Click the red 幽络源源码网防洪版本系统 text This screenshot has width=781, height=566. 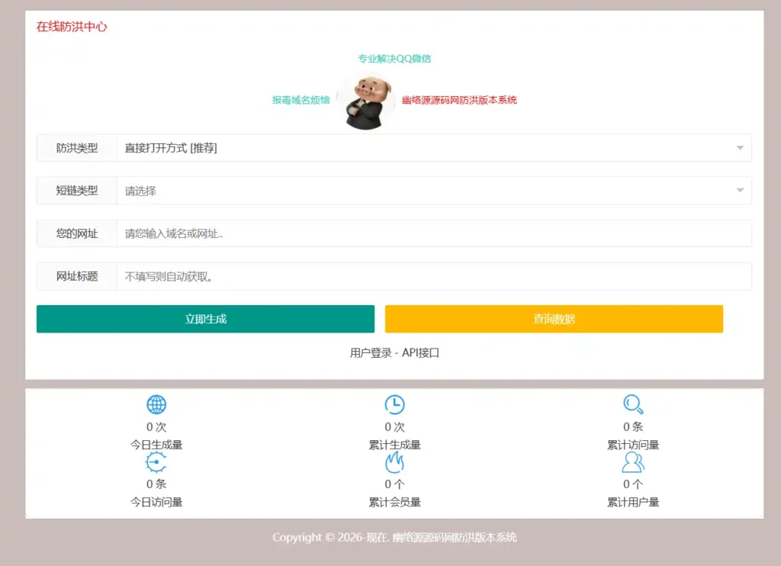(459, 100)
